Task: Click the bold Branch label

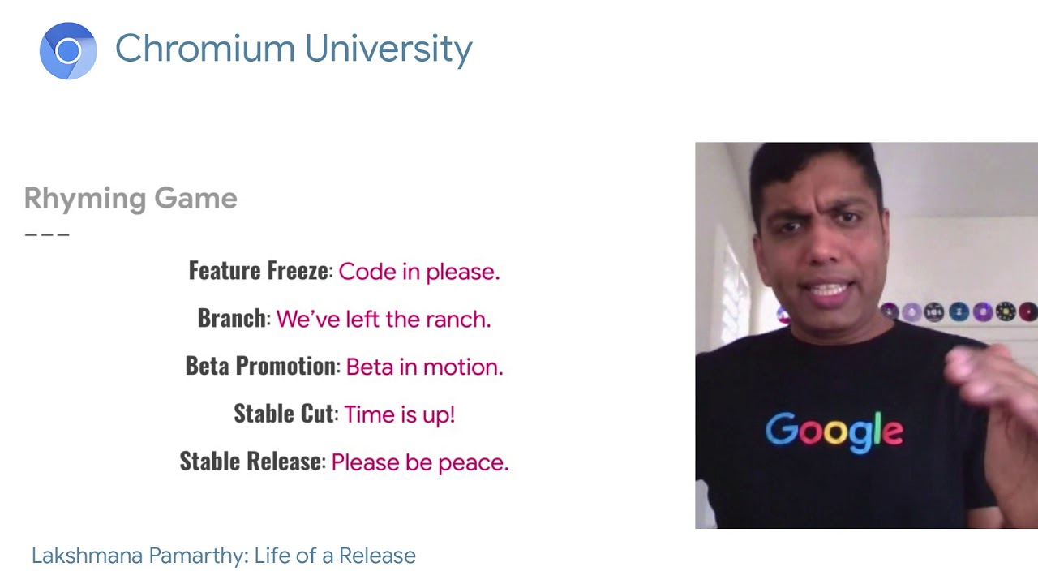Action: click(x=232, y=318)
